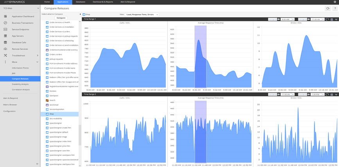Image resolution: width=339 pixels, height=167 pixels.
Task: Open Time Range 2 end time dropdown
Action: click(323, 94)
